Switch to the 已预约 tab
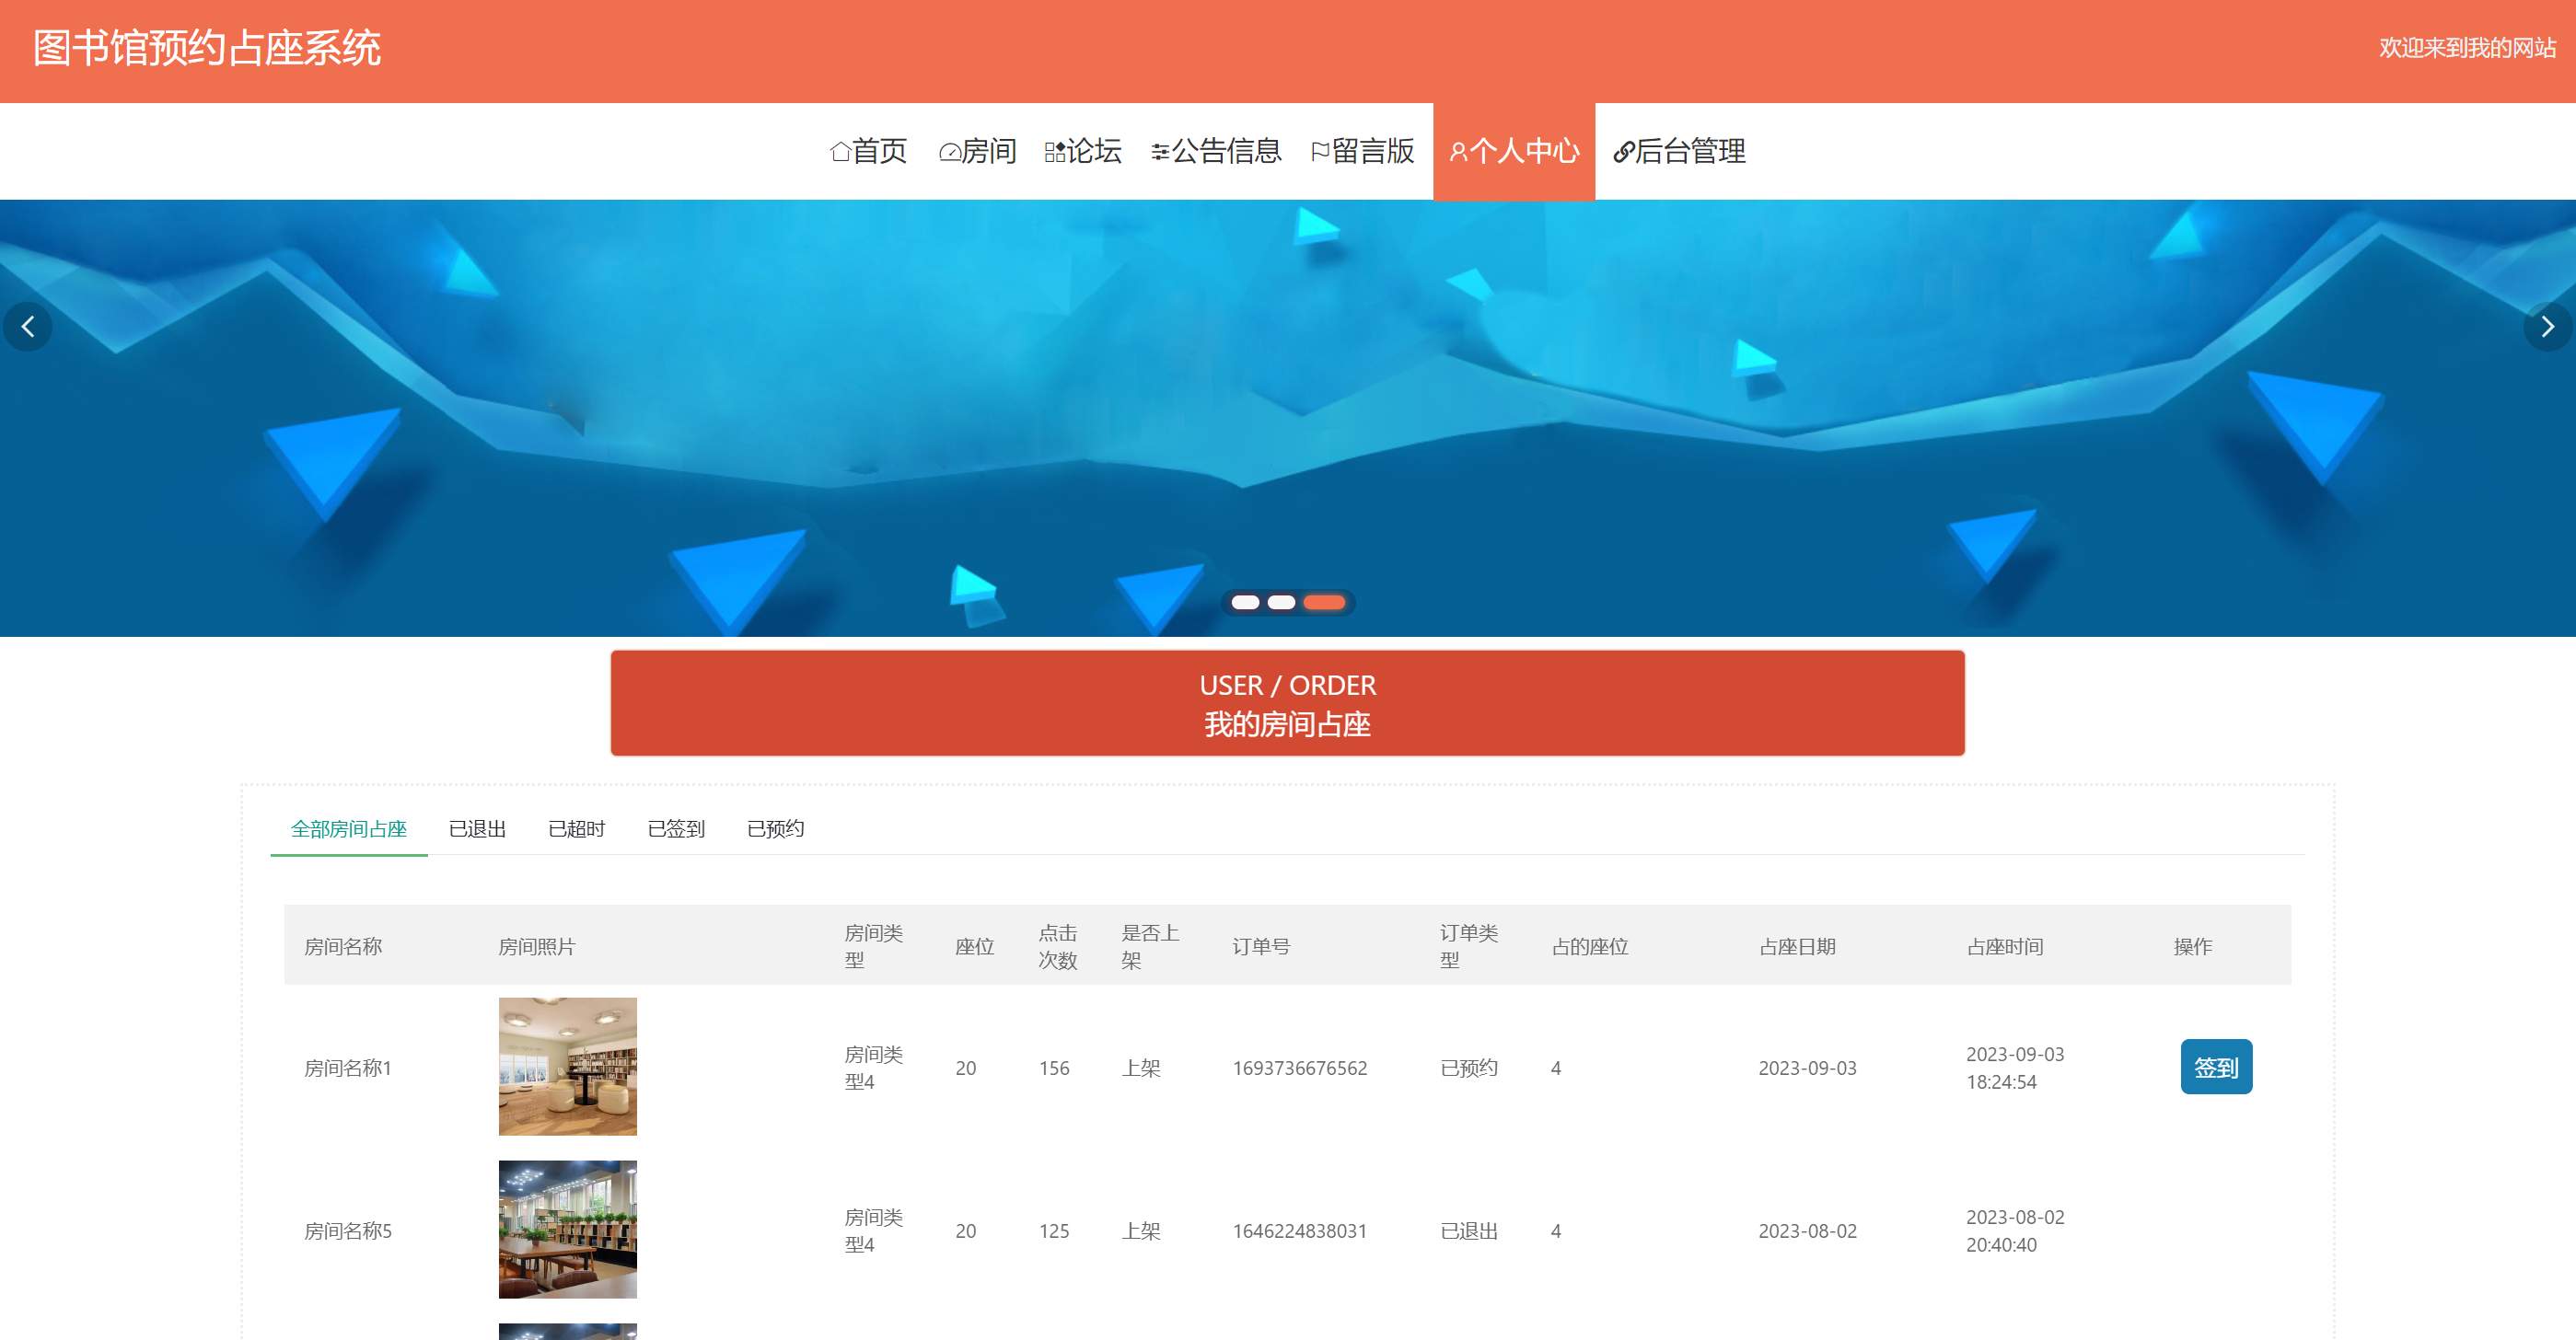The width and height of the screenshot is (2576, 1340). pyautogui.click(x=775, y=829)
